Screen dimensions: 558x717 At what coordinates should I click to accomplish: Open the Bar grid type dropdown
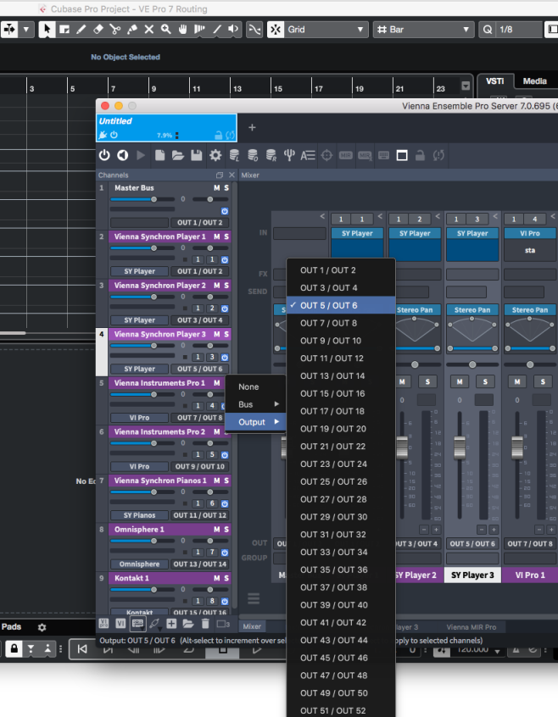pos(423,30)
